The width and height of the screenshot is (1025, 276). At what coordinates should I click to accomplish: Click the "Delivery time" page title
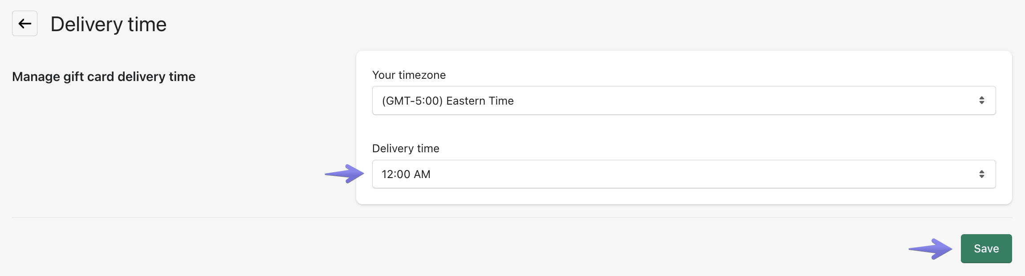108,24
